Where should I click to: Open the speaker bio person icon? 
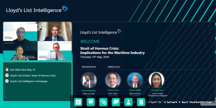(128, 102)
